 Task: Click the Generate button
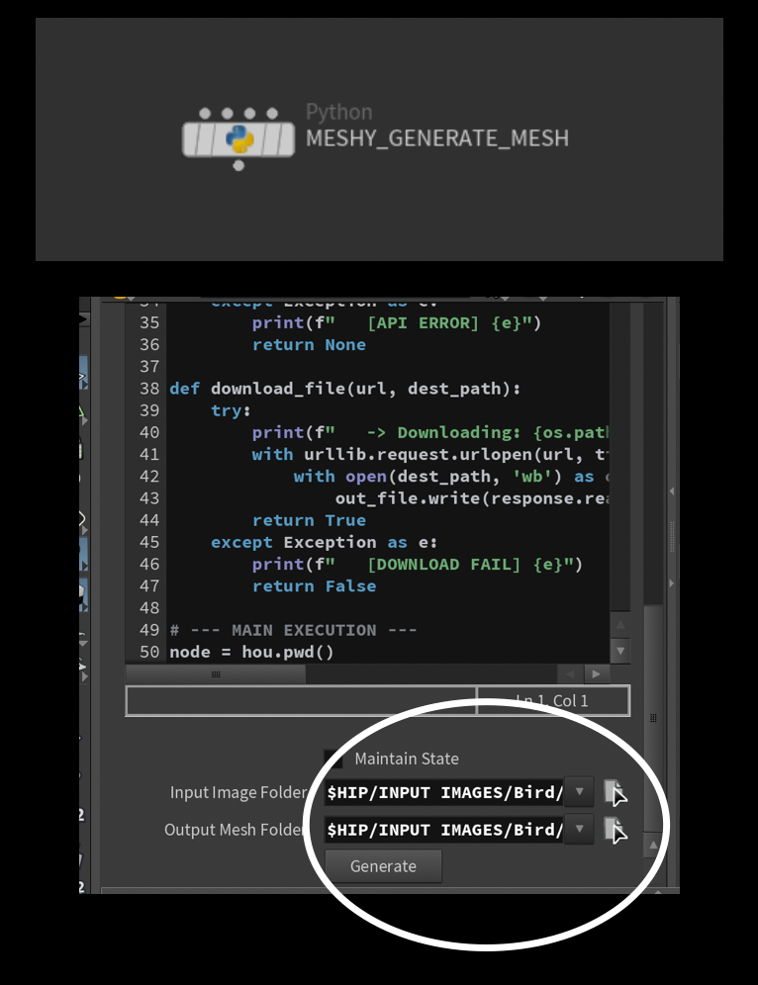tap(383, 866)
